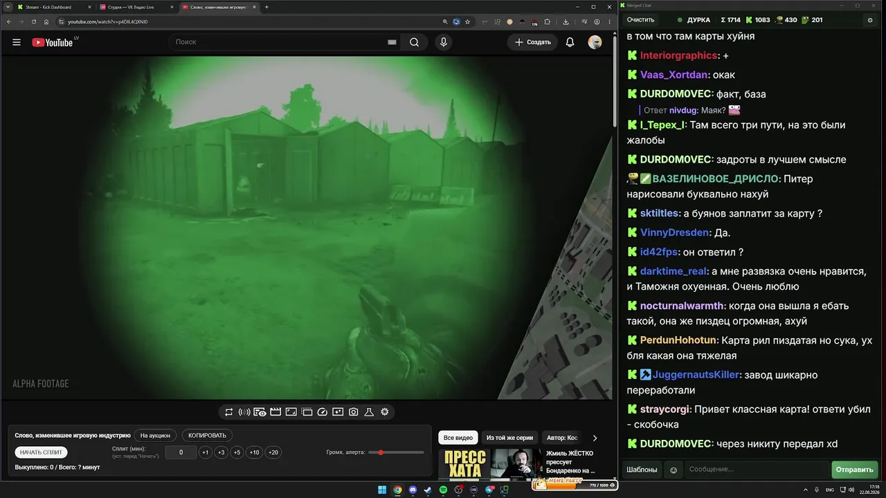Open Merged Chat settings gear
Viewport: 886px width, 498px height.
[870, 20]
